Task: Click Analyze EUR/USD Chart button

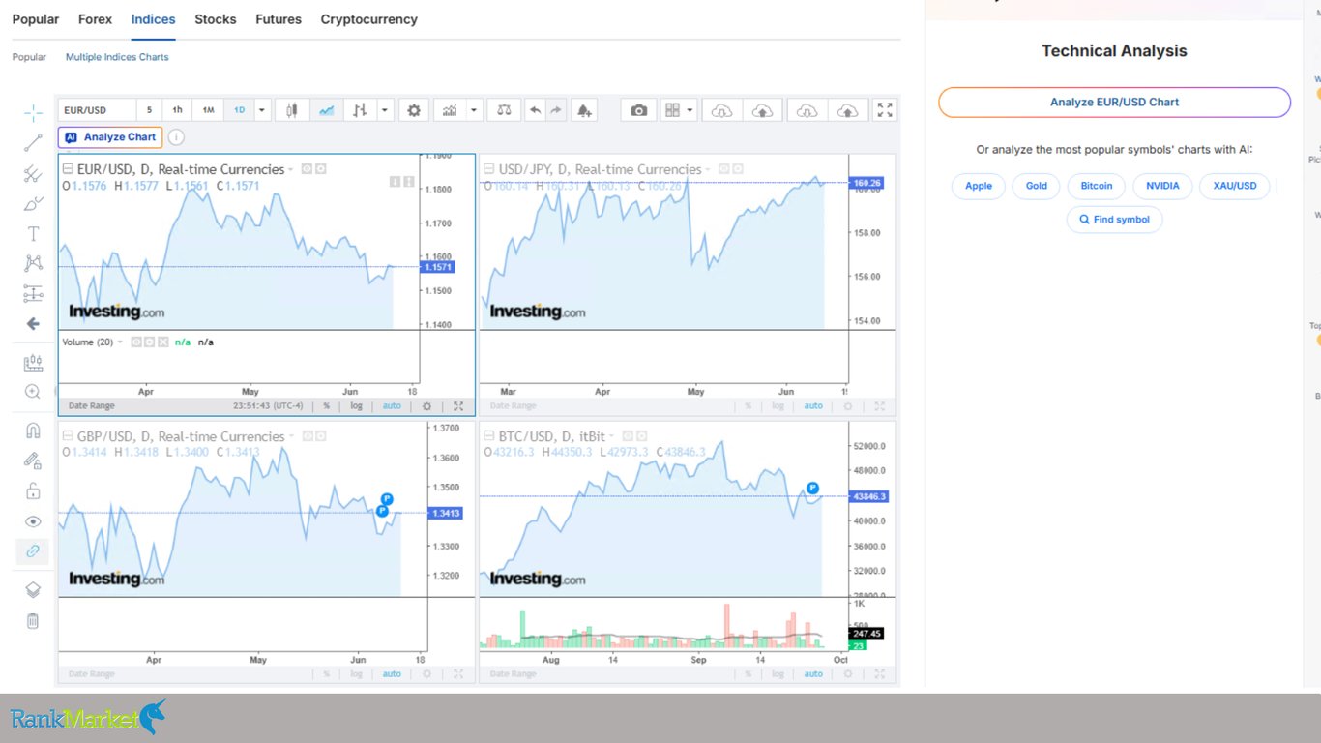Action: click(x=1114, y=103)
